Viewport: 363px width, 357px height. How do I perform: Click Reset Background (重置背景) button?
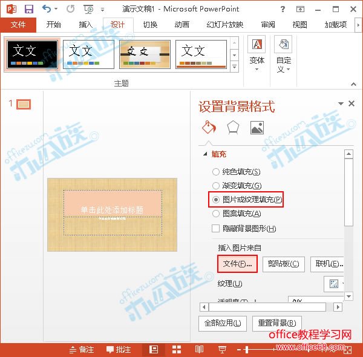[x=277, y=323]
